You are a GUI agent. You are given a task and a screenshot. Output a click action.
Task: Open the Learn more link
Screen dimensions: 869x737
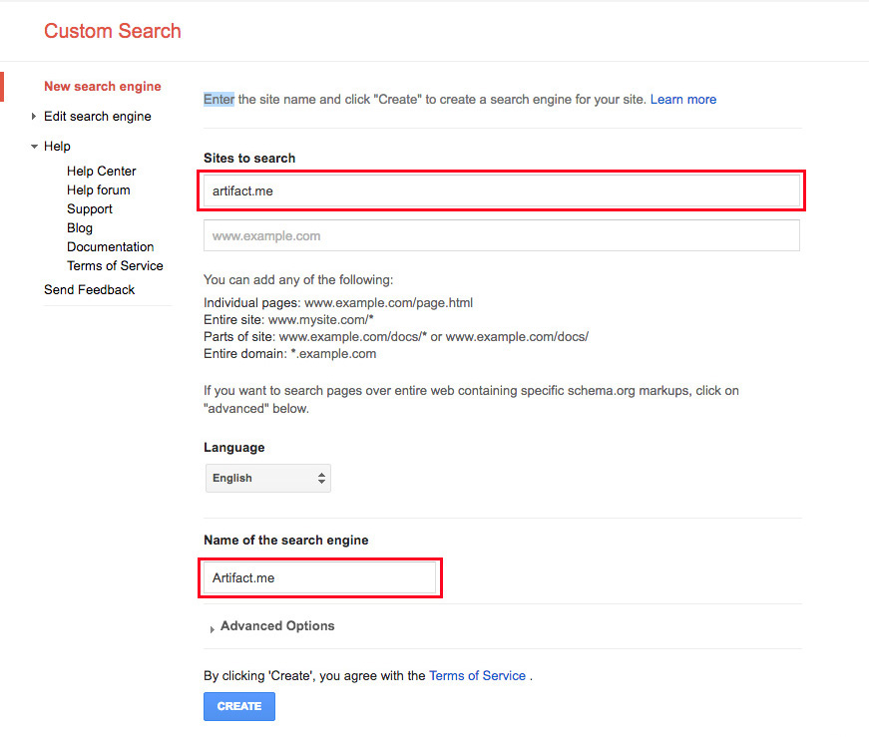coord(683,99)
